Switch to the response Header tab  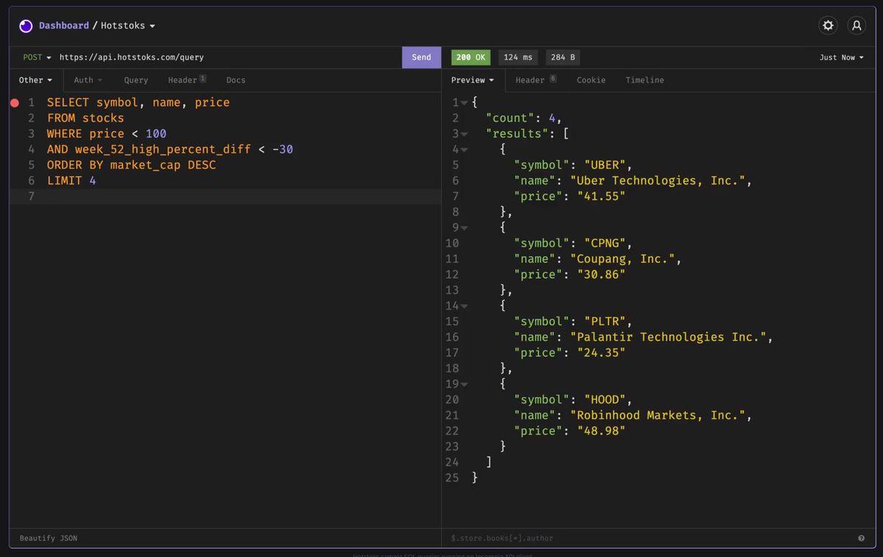tap(536, 80)
